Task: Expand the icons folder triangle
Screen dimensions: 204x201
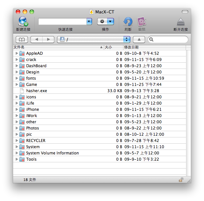Action: pyautogui.click(x=17, y=97)
